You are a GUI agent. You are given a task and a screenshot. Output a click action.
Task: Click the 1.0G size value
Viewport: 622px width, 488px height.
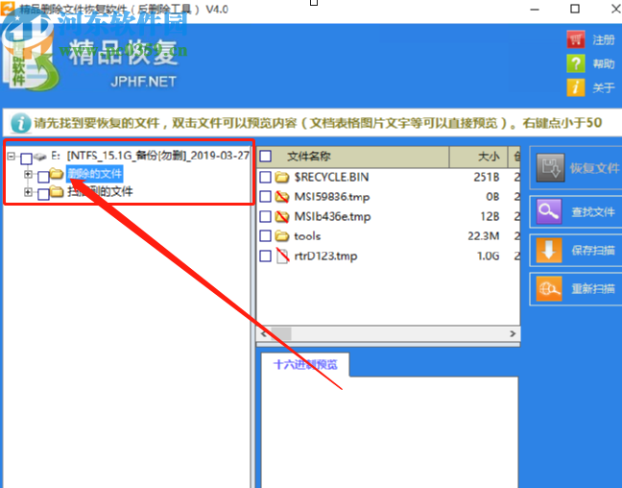(x=489, y=256)
